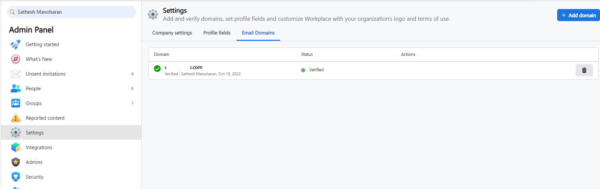Select Settings in Admin Panel
This screenshot has width=600, height=189.
point(71,133)
